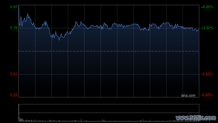Click the 5.23 bottom price label
The image size is (218, 123).
coord(14,95)
